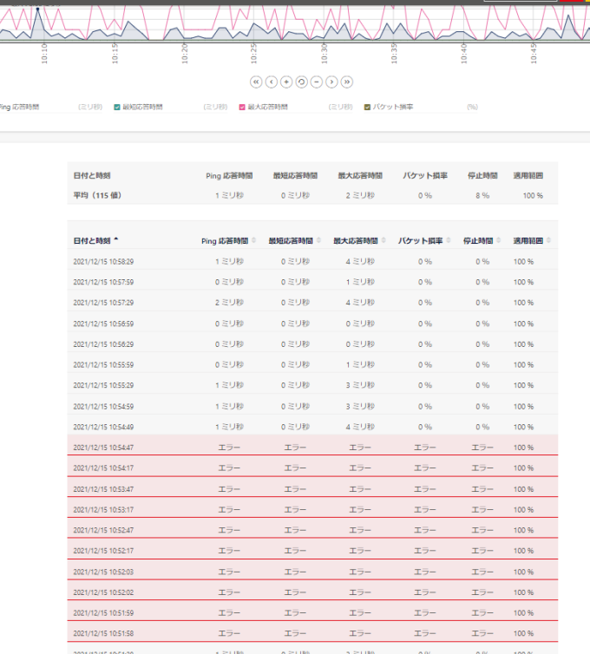Select 1 ミリ秒 max response in 10:55:59 row
The height and width of the screenshot is (654, 590).
(360, 365)
